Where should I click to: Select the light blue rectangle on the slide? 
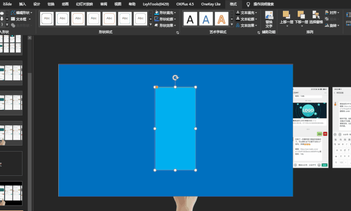coord(175,129)
